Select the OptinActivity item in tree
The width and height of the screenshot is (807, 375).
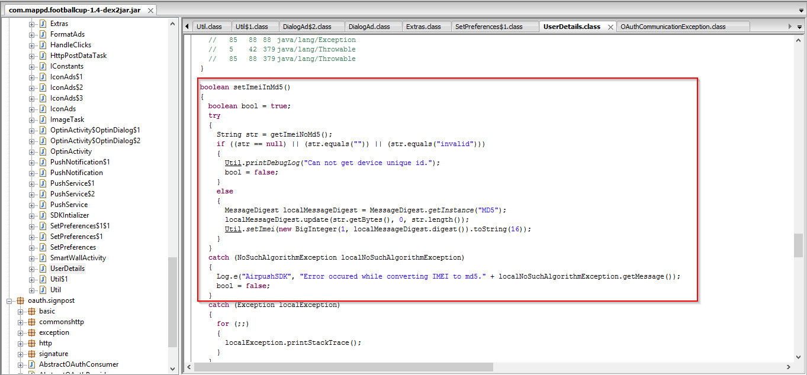coord(71,151)
